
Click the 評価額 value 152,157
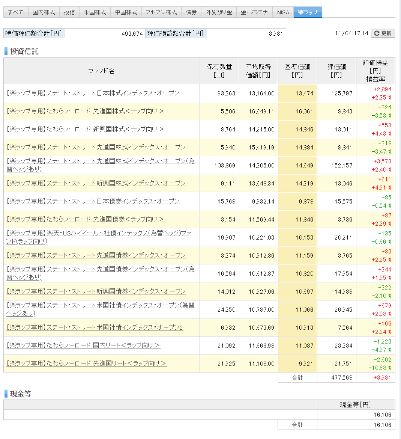coord(342,166)
